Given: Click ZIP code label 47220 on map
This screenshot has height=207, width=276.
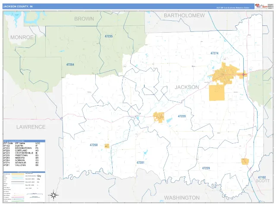Looking at the screenshot, I should 182,116.
